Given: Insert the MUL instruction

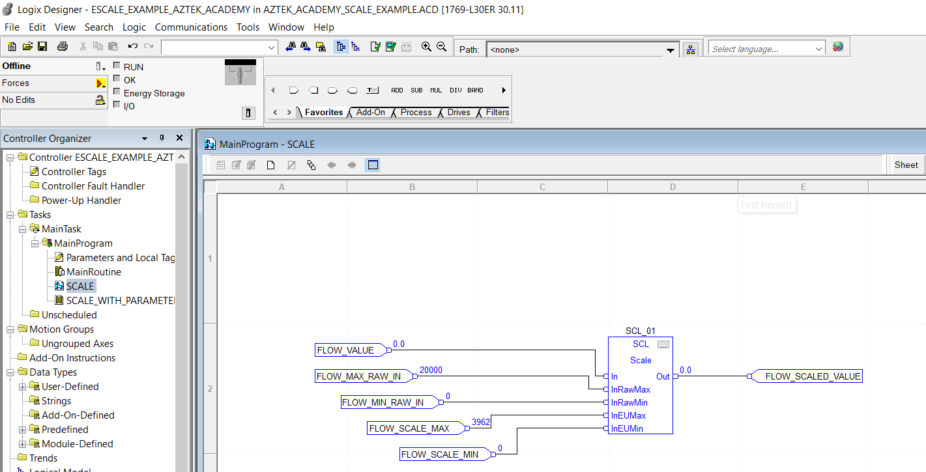Looking at the screenshot, I should coord(436,90).
